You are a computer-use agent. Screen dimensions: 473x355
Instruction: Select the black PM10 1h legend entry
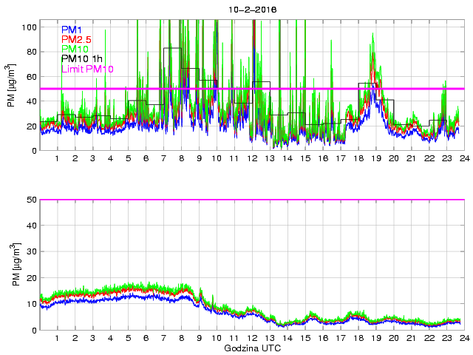coord(81,58)
